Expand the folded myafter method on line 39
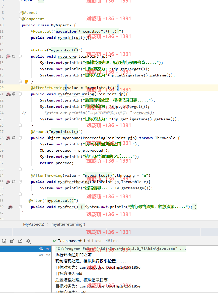The image size is (218, 293). [x=20, y=207]
